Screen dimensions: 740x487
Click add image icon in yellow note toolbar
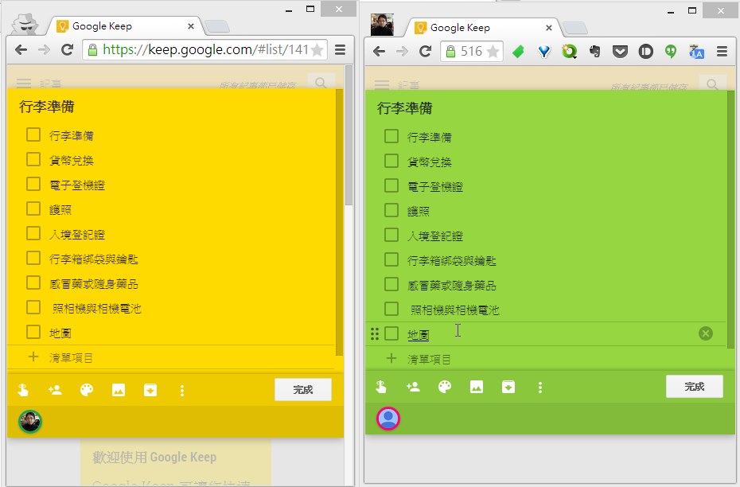pyautogui.click(x=119, y=390)
